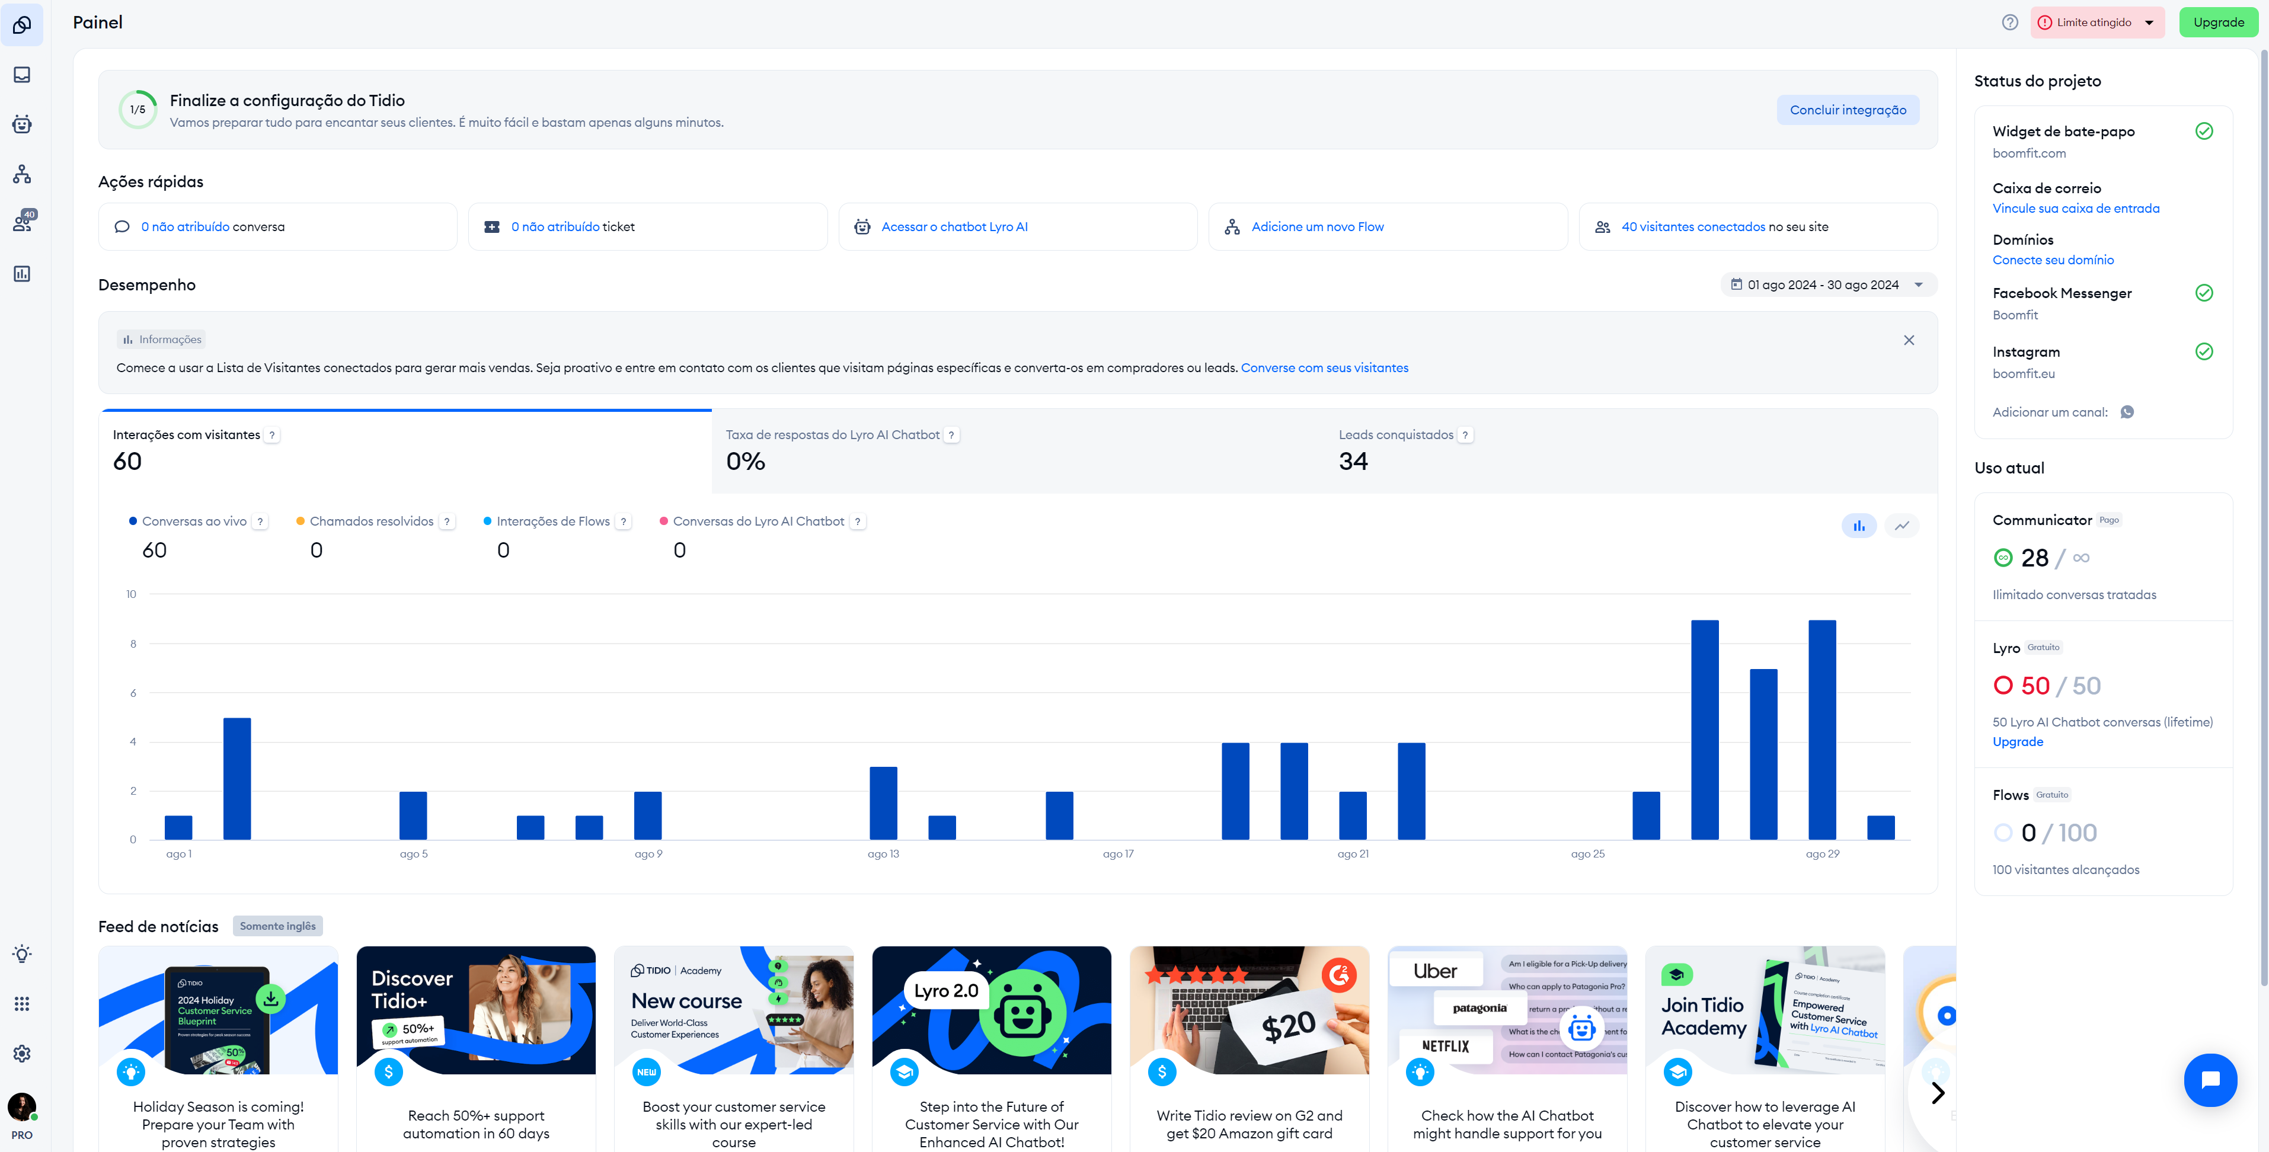
Task: Show next news feed items arrow
Action: tap(1937, 1093)
